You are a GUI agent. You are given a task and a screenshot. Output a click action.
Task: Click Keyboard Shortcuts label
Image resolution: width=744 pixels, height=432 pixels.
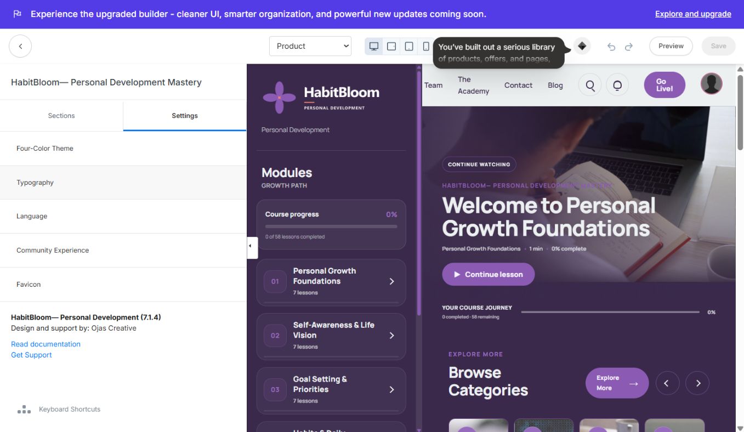click(70, 410)
